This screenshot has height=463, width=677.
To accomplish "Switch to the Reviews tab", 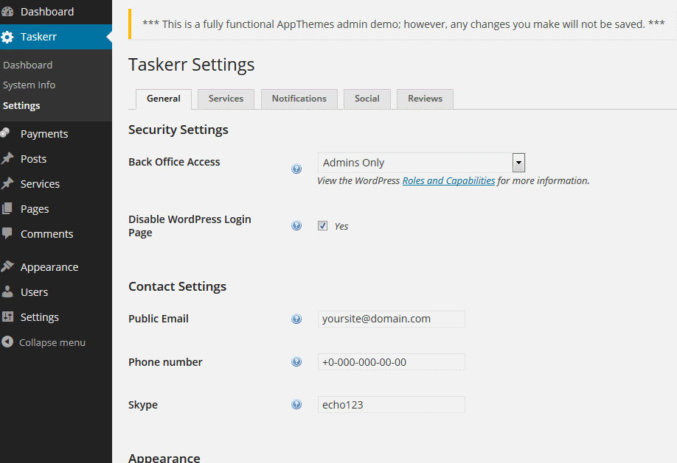I will click(426, 99).
